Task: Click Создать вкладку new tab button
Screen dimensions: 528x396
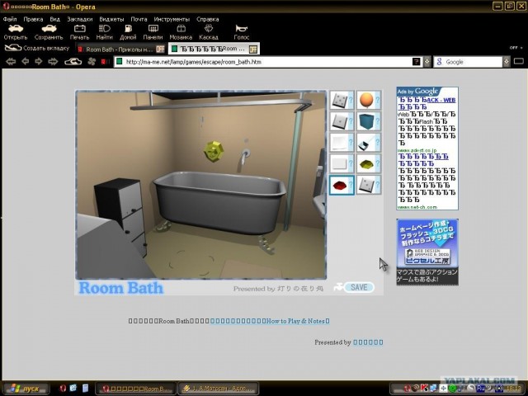Action: tap(36, 48)
